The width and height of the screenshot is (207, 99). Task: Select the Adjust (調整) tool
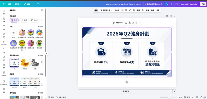tap(13, 34)
